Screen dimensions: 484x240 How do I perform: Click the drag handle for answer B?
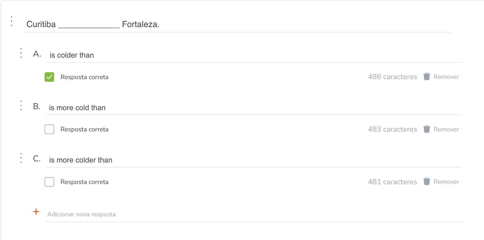pos(21,106)
